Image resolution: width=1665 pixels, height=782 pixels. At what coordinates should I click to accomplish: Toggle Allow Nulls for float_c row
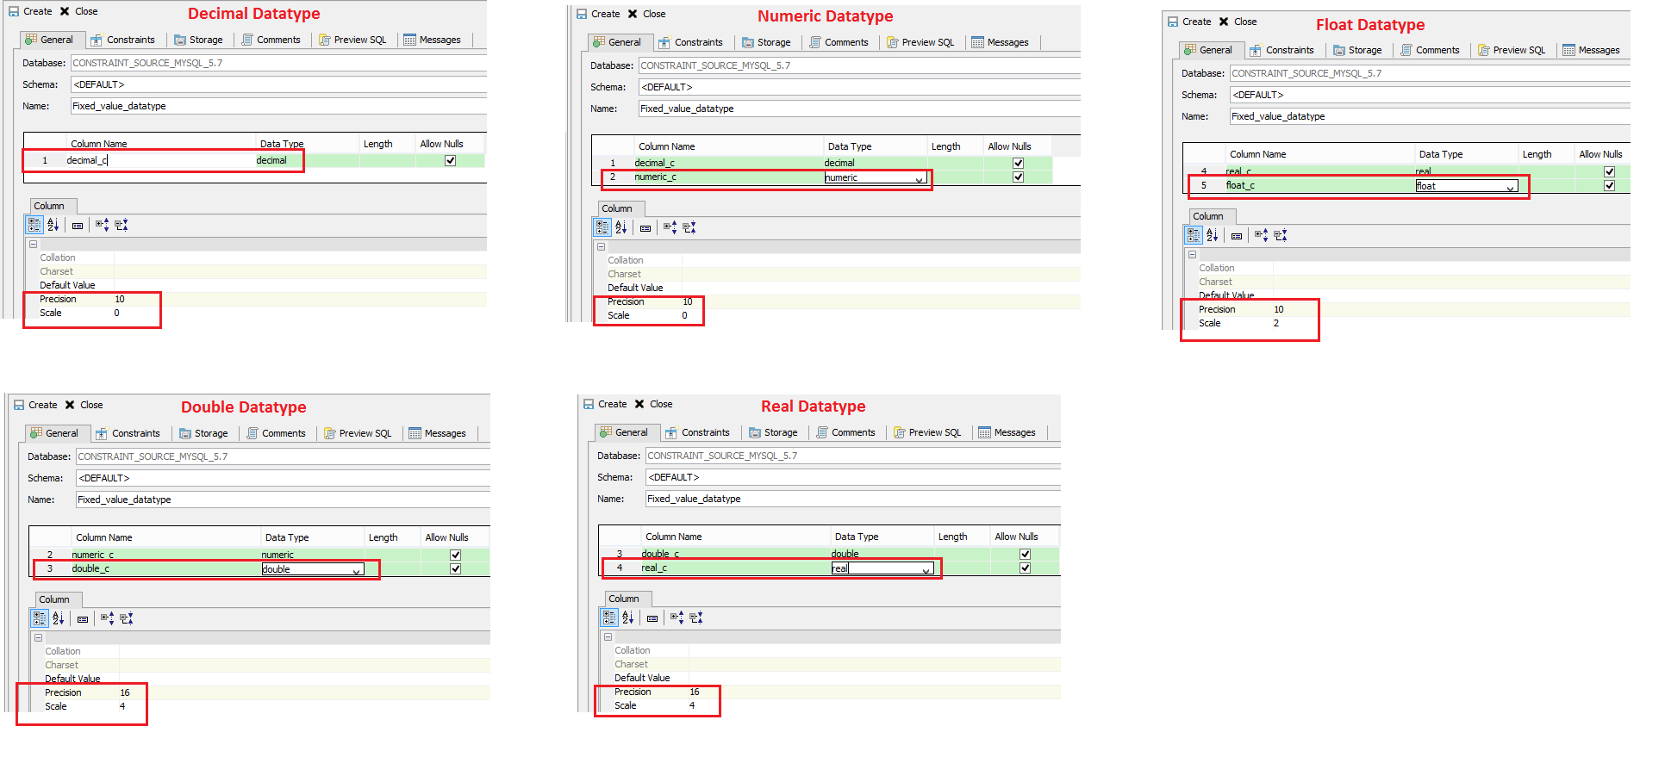point(1609,185)
